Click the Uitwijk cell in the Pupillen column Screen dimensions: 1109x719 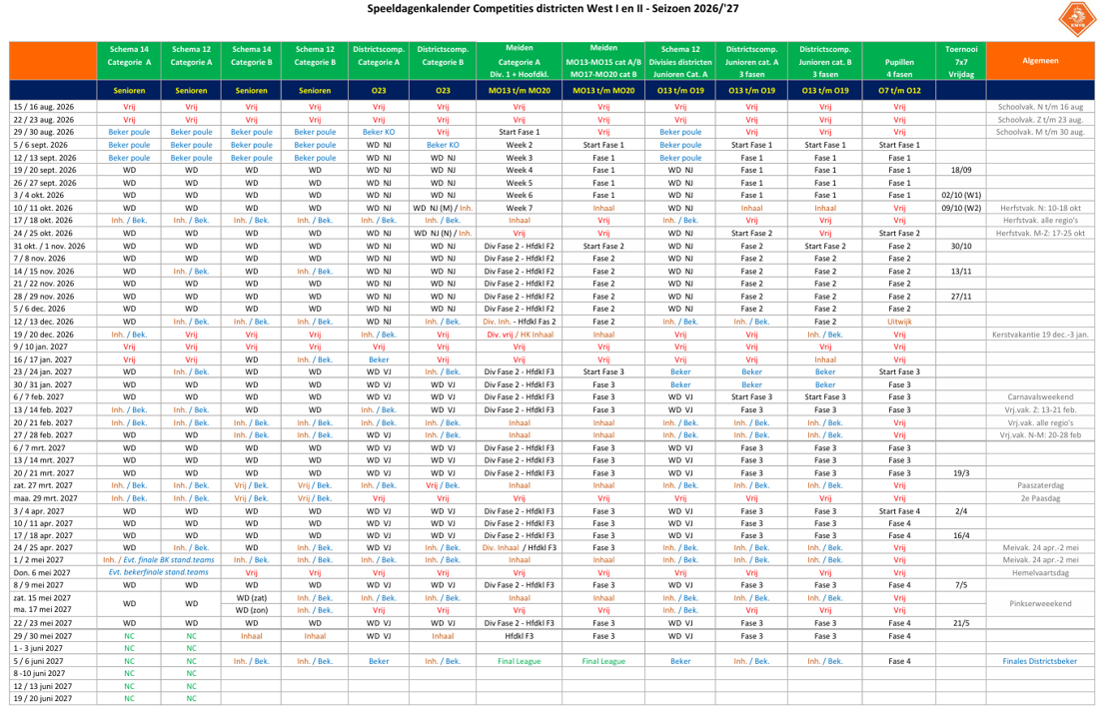pyautogui.click(x=899, y=322)
